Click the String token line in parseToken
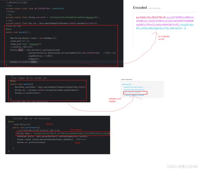 click(x=63, y=134)
